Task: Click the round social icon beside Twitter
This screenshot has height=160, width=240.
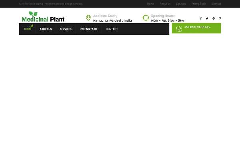Action: (x=214, y=18)
